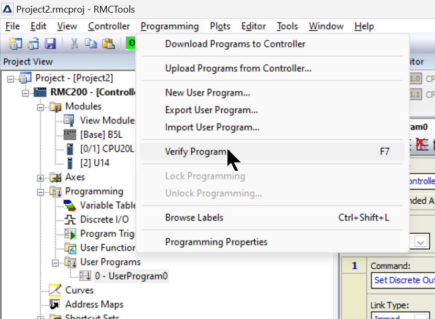This screenshot has width=435, height=319.
Task: Open the Help menu
Action: (x=364, y=26)
